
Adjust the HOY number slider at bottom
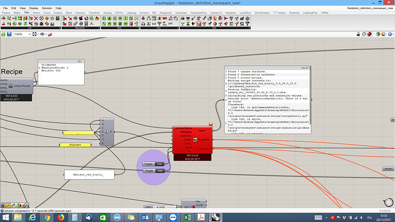[x=160, y=207]
